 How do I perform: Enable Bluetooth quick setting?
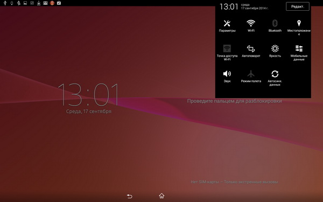275,26
